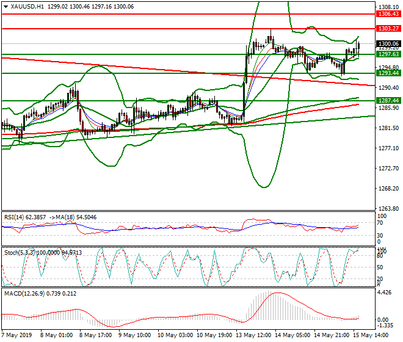Select the XAUUSD,H1 symbol title
This screenshot has width=403, height=342.
[27, 7]
